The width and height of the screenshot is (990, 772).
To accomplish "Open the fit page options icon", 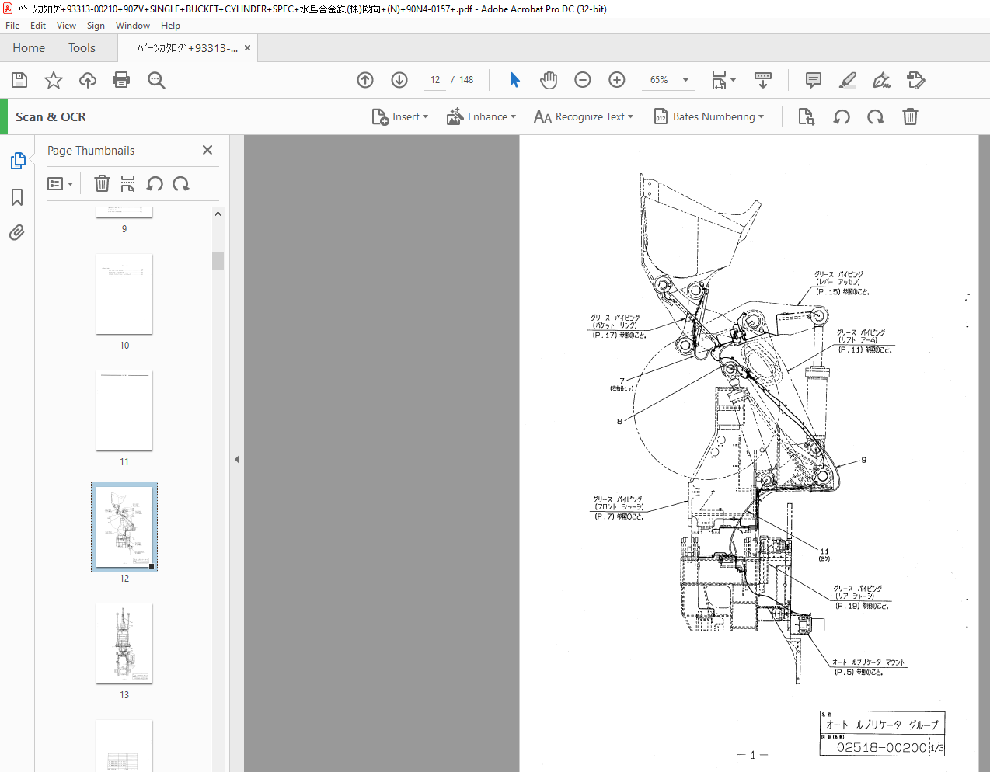I will click(723, 80).
